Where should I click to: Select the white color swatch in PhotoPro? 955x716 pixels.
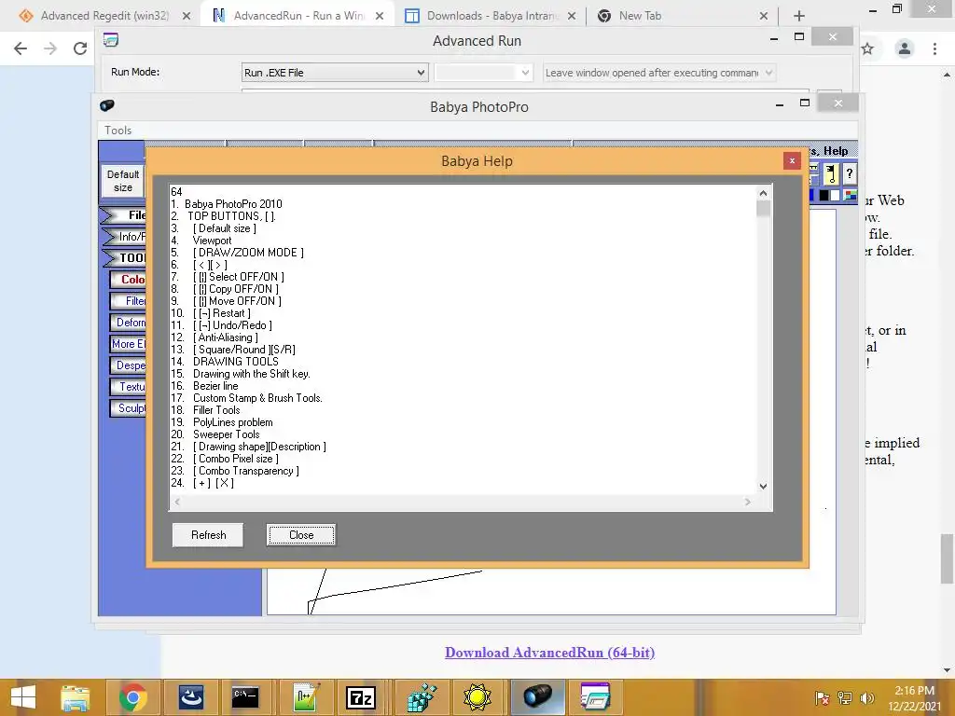pyautogui.click(x=835, y=196)
